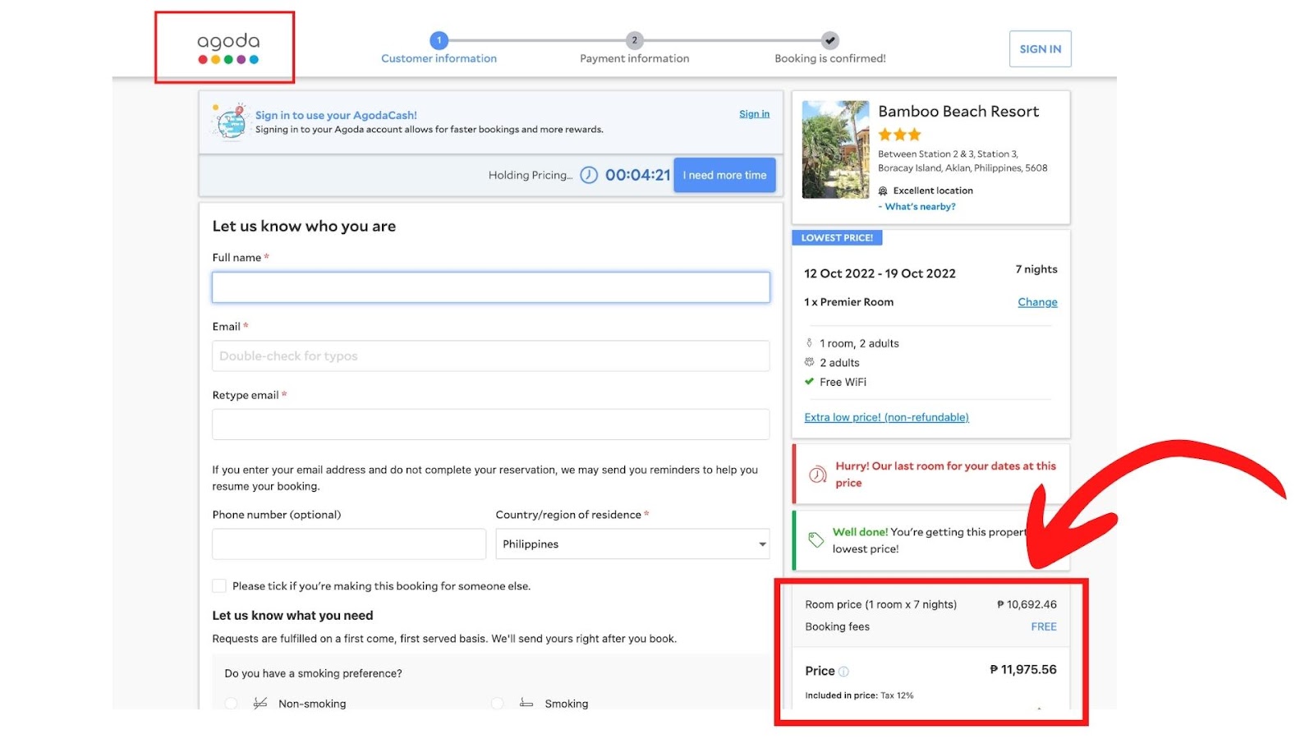This screenshot has width=1314, height=739.
Task: Click the SIGN IN button
Action: (x=1041, y=49)
